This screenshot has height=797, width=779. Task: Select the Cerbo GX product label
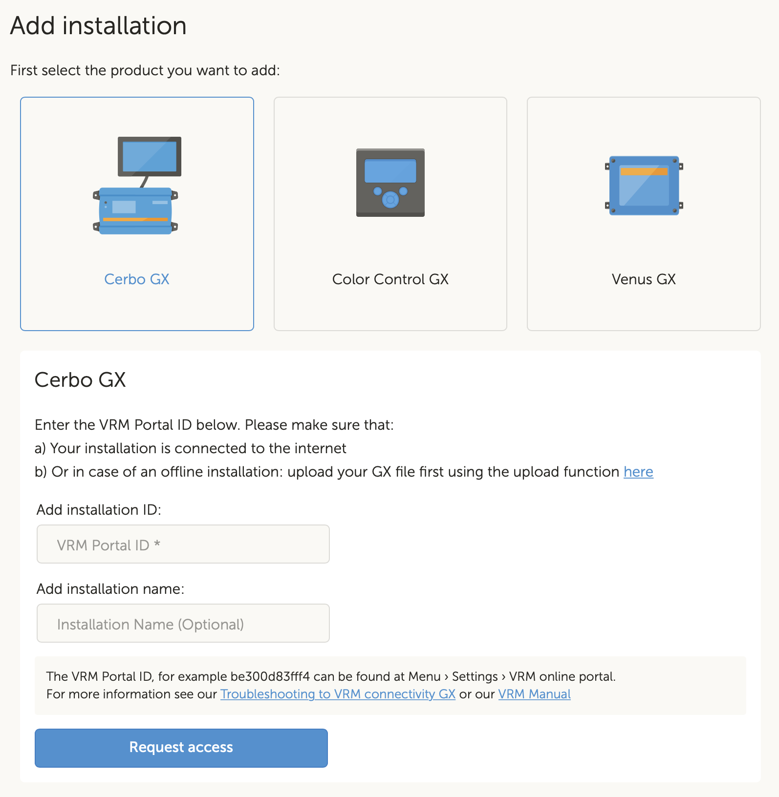[x=137, y=279]
